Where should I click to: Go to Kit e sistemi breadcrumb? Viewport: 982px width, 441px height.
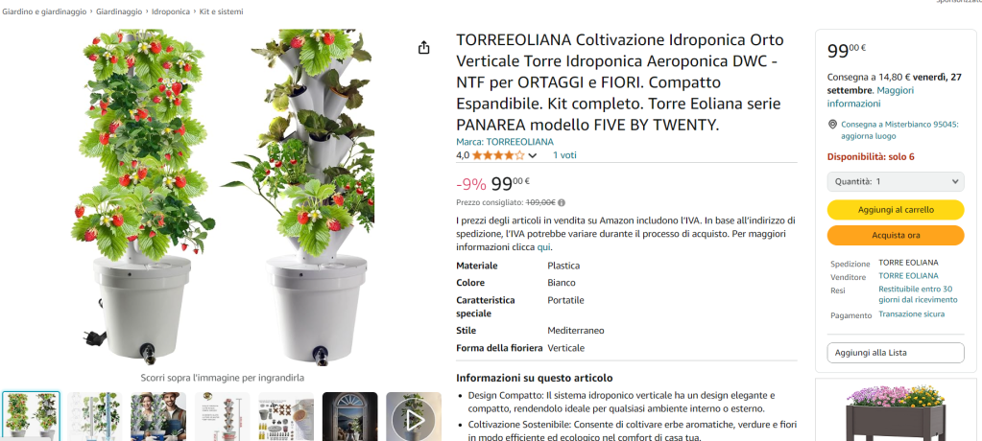[221, 12]
